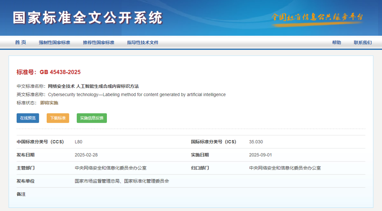382x211 pixels.
Task: Click the green 实施信息反馈 button
Action: (x=92, y=118)
